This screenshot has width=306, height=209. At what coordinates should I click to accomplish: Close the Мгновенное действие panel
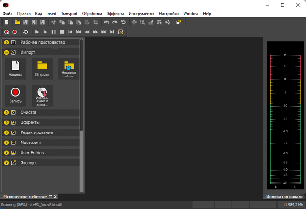click(55, 197)
